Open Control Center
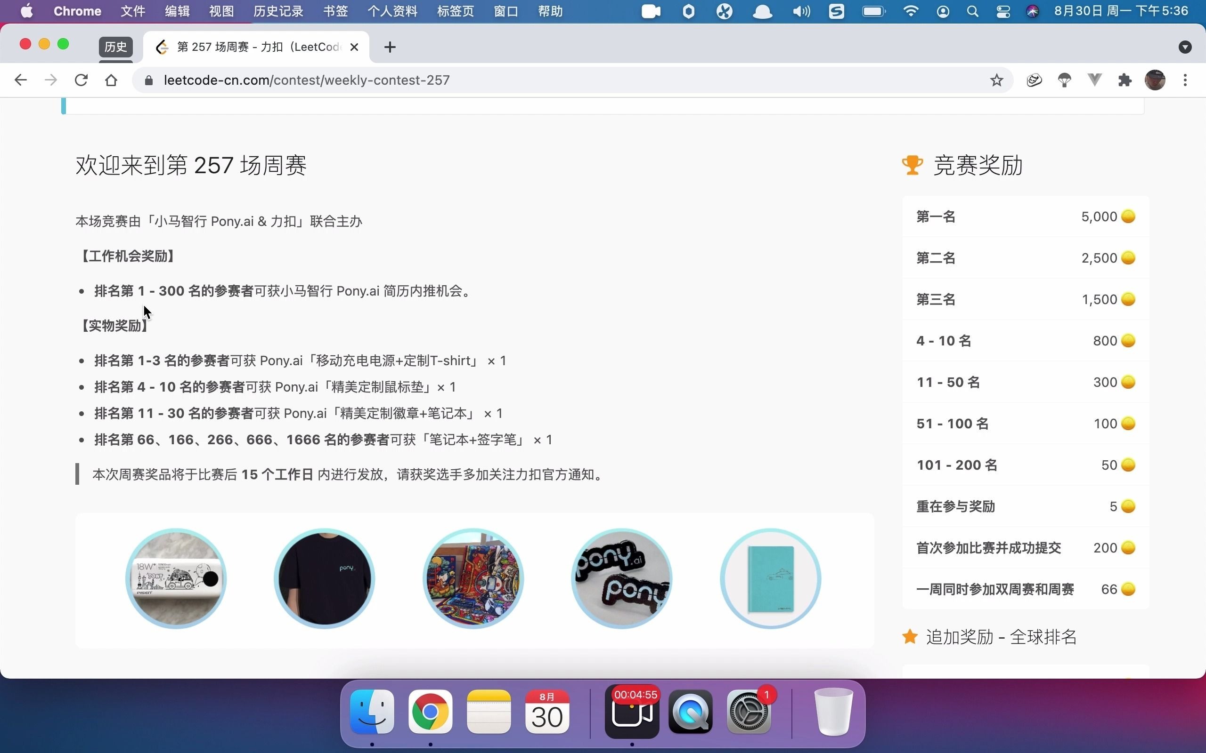 pos(1002,11)
